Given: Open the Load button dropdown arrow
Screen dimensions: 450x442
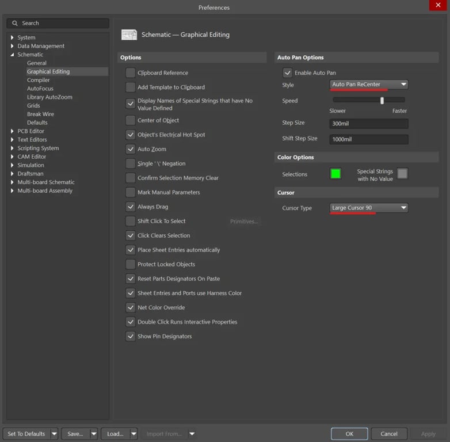Looking at the screenshot, I should click(x=134, y=434).
